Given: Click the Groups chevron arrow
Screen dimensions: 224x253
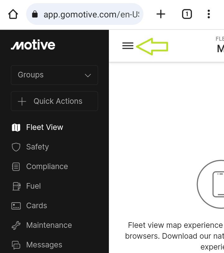Looking at the screenshot, I should click(x=88, y=75).
